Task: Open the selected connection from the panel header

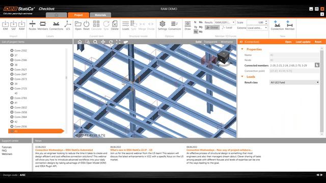Action: click(288, 42)
